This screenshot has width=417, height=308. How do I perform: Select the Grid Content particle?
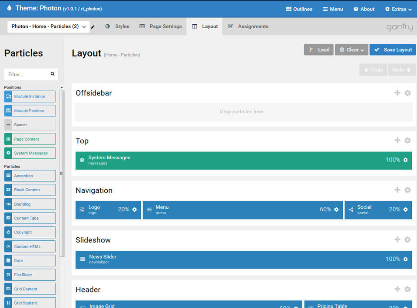30,288
